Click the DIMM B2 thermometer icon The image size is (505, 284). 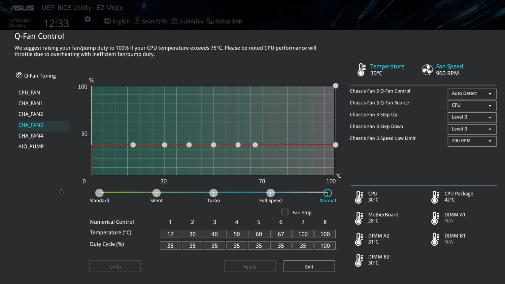(359, 260)
